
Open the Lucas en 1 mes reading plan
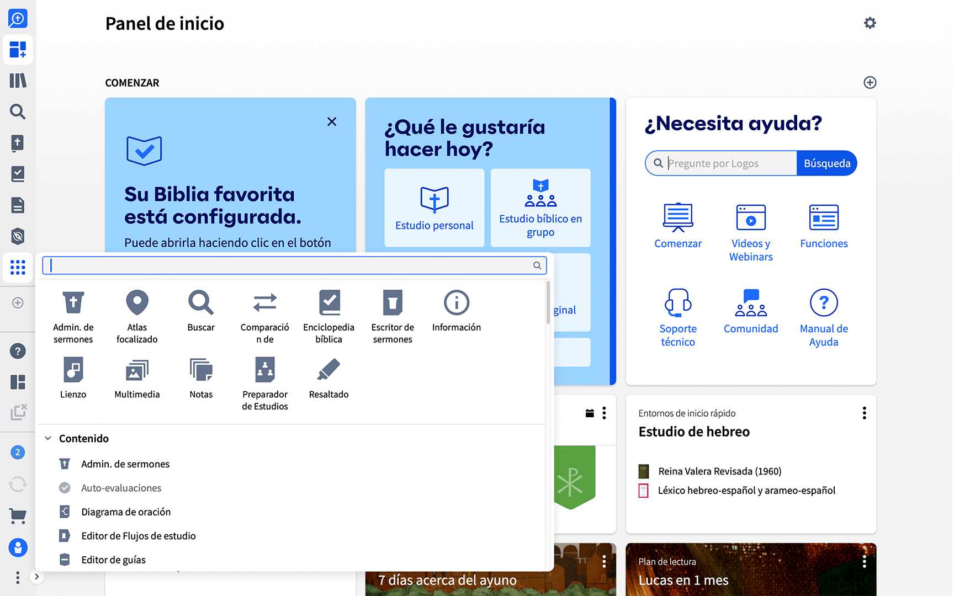683,581
